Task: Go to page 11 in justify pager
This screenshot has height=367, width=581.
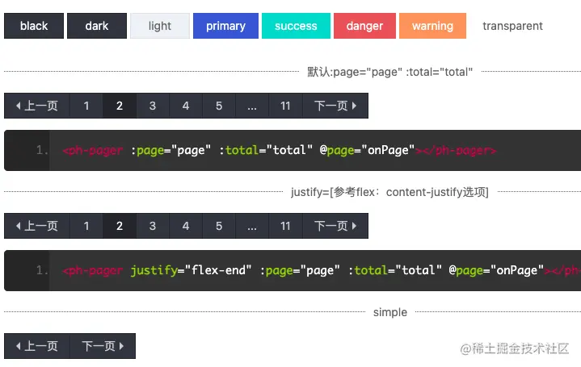Action: point(285,226)
